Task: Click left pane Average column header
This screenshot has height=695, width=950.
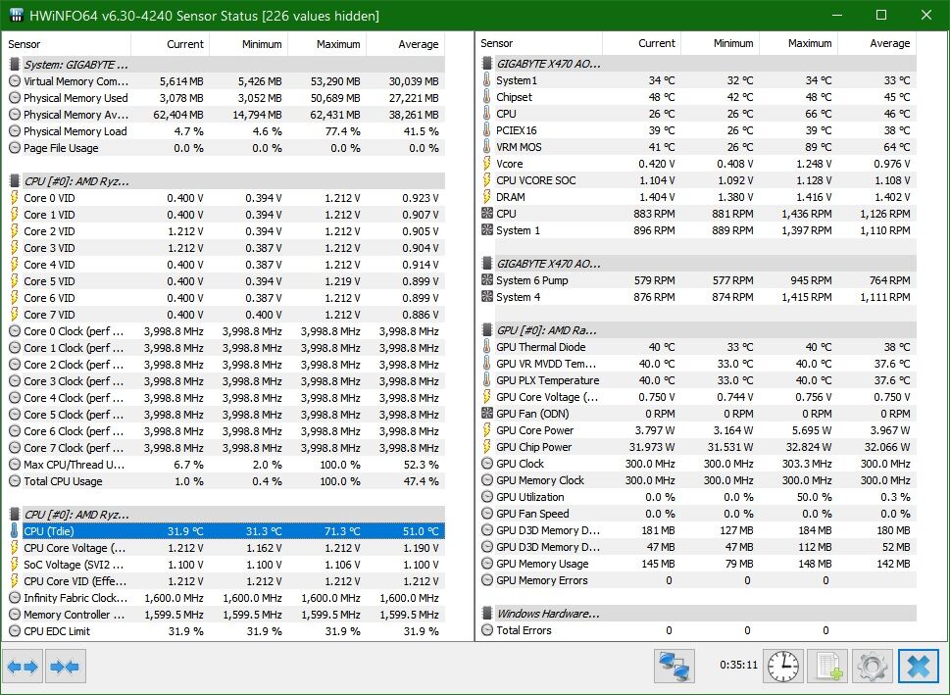Action: point(405,44)
